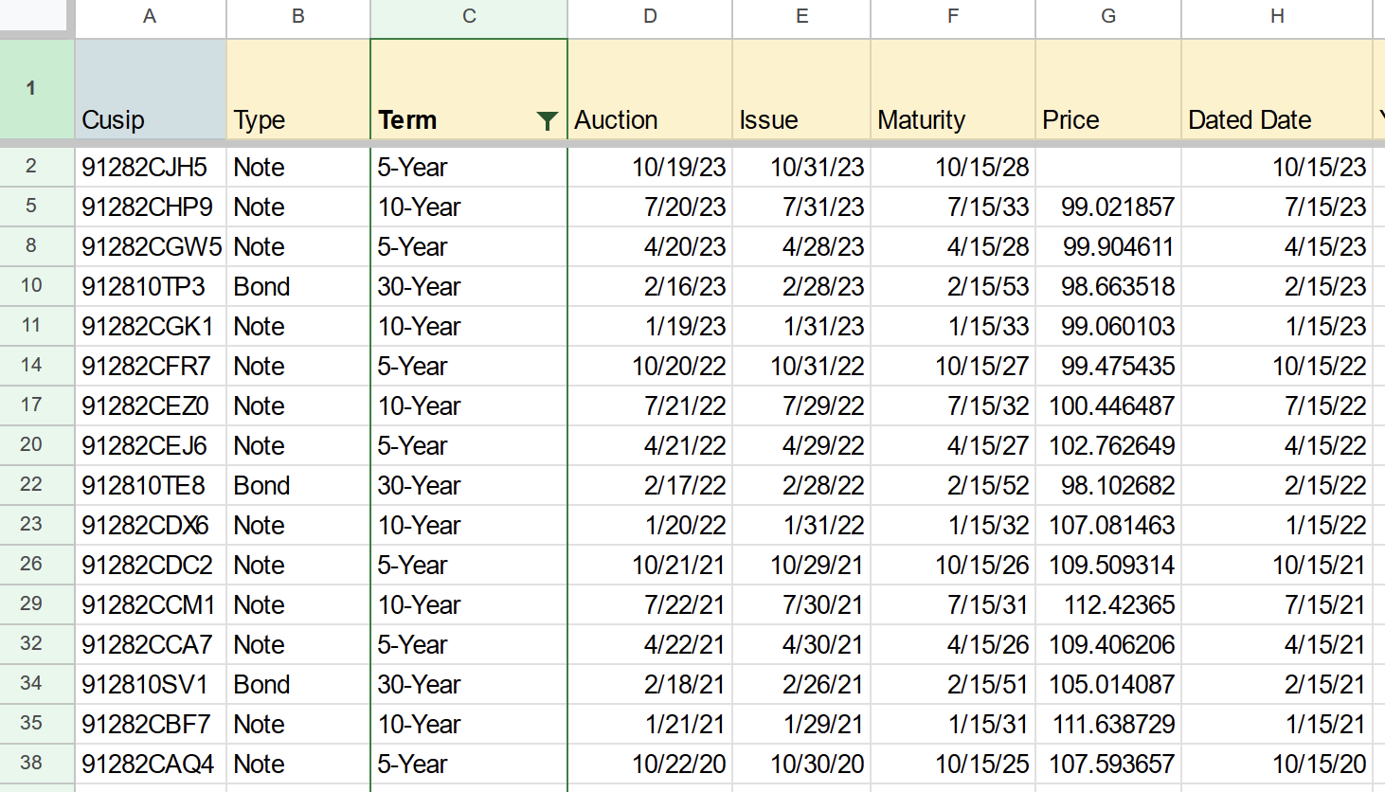This screenshot has height=792, width=1385.
Task: Select price value 98.663518
Action: click(x=1108, y=286)
